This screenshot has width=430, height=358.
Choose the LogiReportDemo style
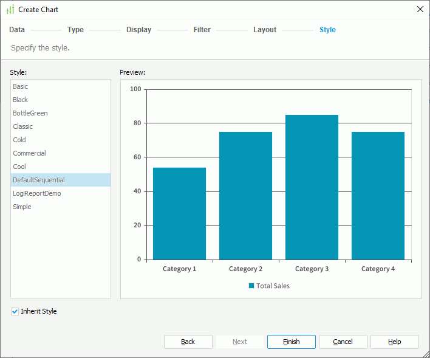pos(37,193)
